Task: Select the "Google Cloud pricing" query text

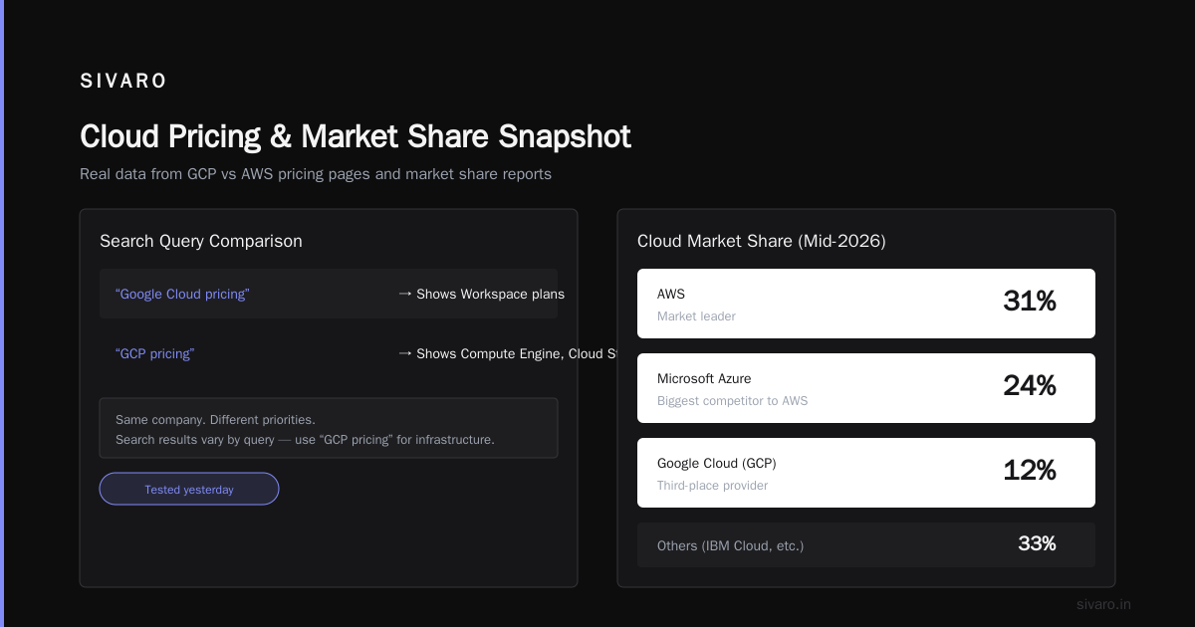Action: [182, 294]
